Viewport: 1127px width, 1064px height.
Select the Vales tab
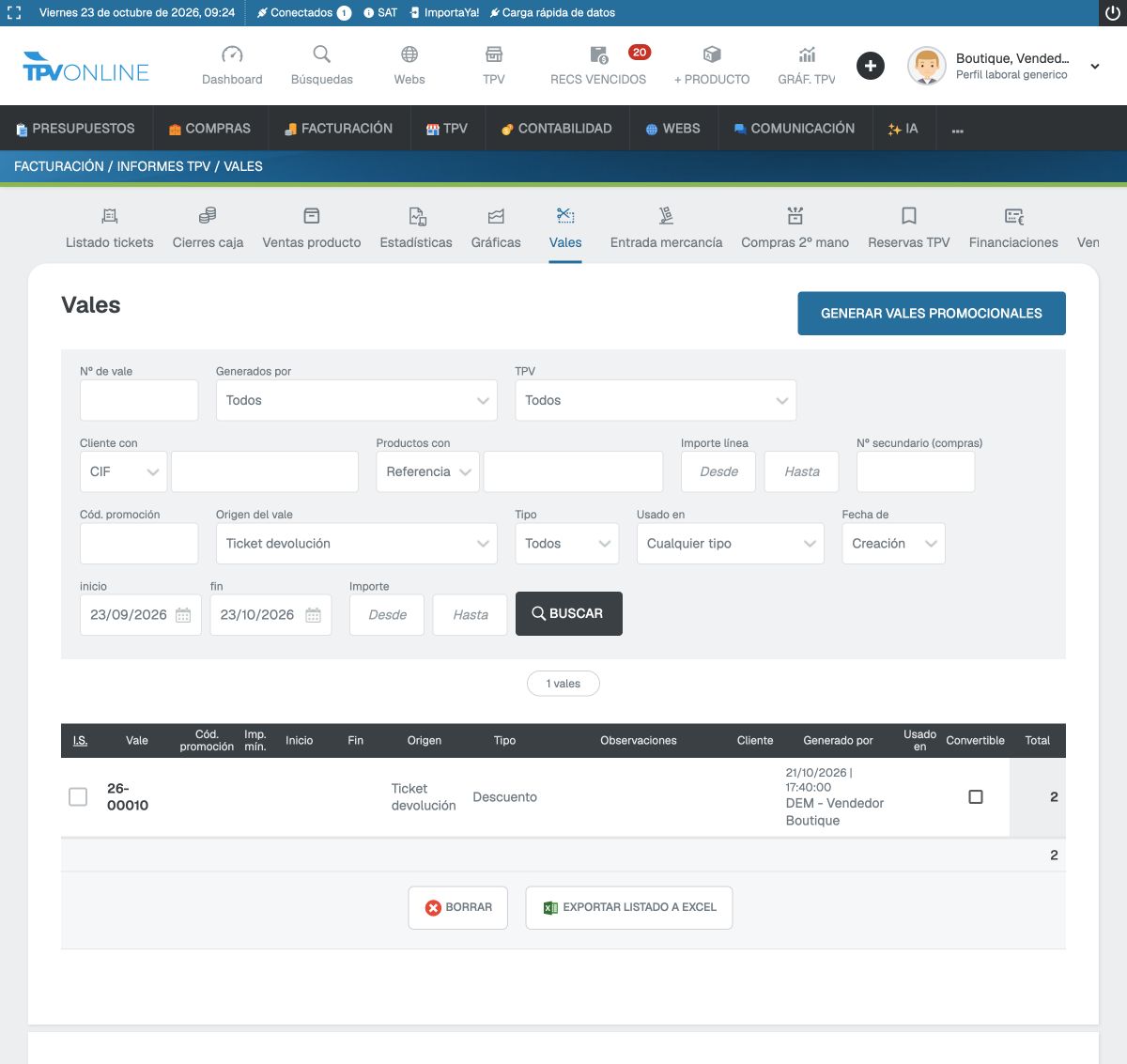click(x=565, y=228)
